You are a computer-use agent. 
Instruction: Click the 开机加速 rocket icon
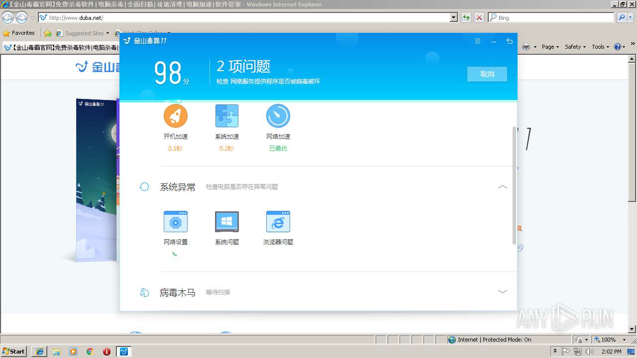pos(176,116)
